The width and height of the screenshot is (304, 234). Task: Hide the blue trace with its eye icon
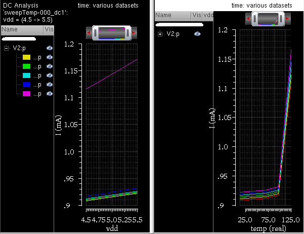pyautogui.click(x=50, y=85)
